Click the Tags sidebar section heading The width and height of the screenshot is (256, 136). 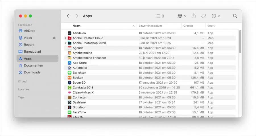[21, 97]
